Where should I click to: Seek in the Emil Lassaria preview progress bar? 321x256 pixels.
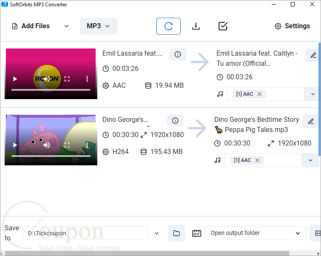pyautogui.click(x=51, y=90)
